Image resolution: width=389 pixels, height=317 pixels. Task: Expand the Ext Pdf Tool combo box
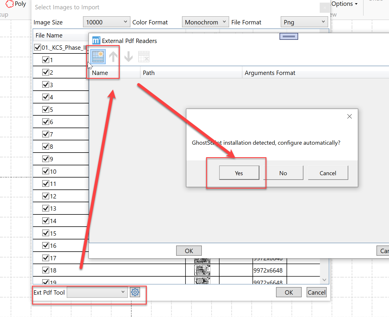[x=97, y=292]
